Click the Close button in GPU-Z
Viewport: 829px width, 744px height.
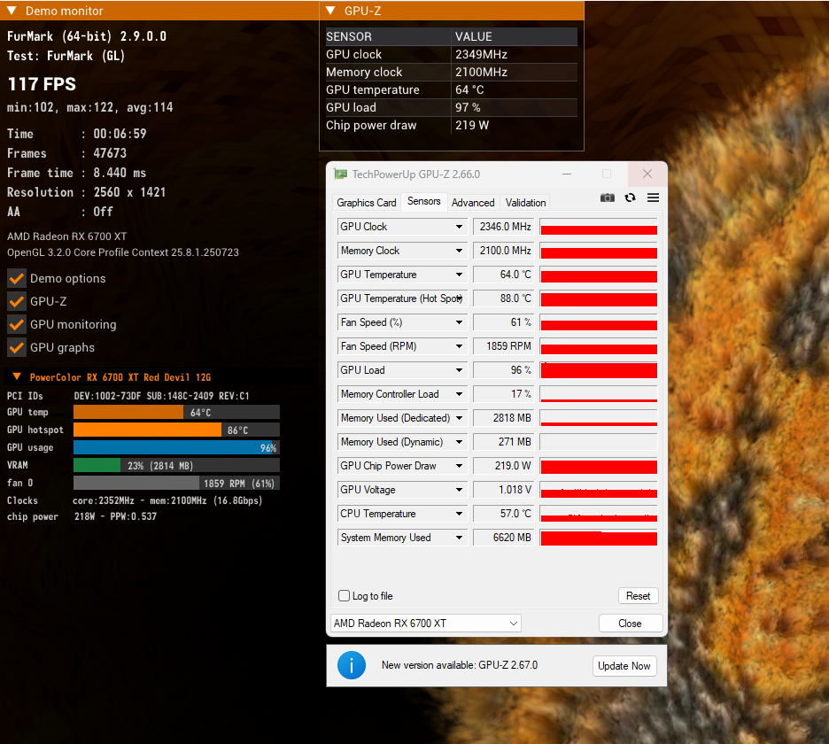click(x=631, y=624)
